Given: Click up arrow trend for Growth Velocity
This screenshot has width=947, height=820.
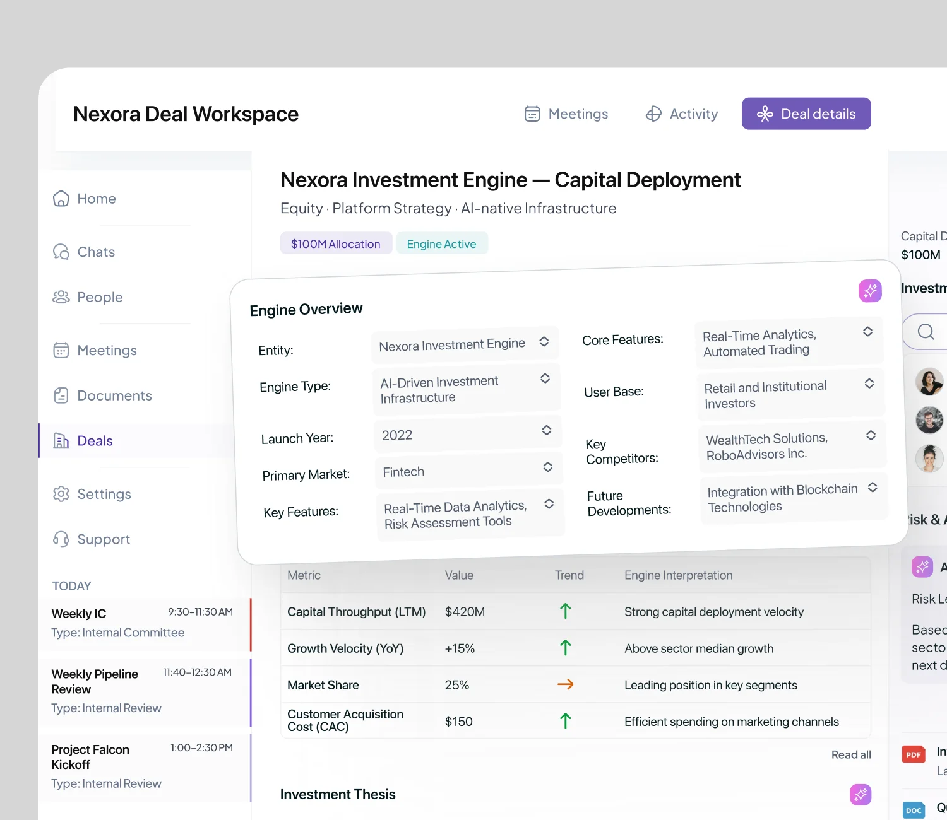Looking at the screenshot, I should 565,648.
